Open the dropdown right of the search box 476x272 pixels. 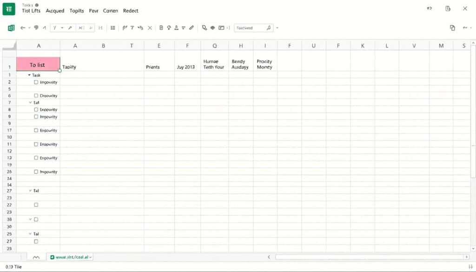click(277, 28)
